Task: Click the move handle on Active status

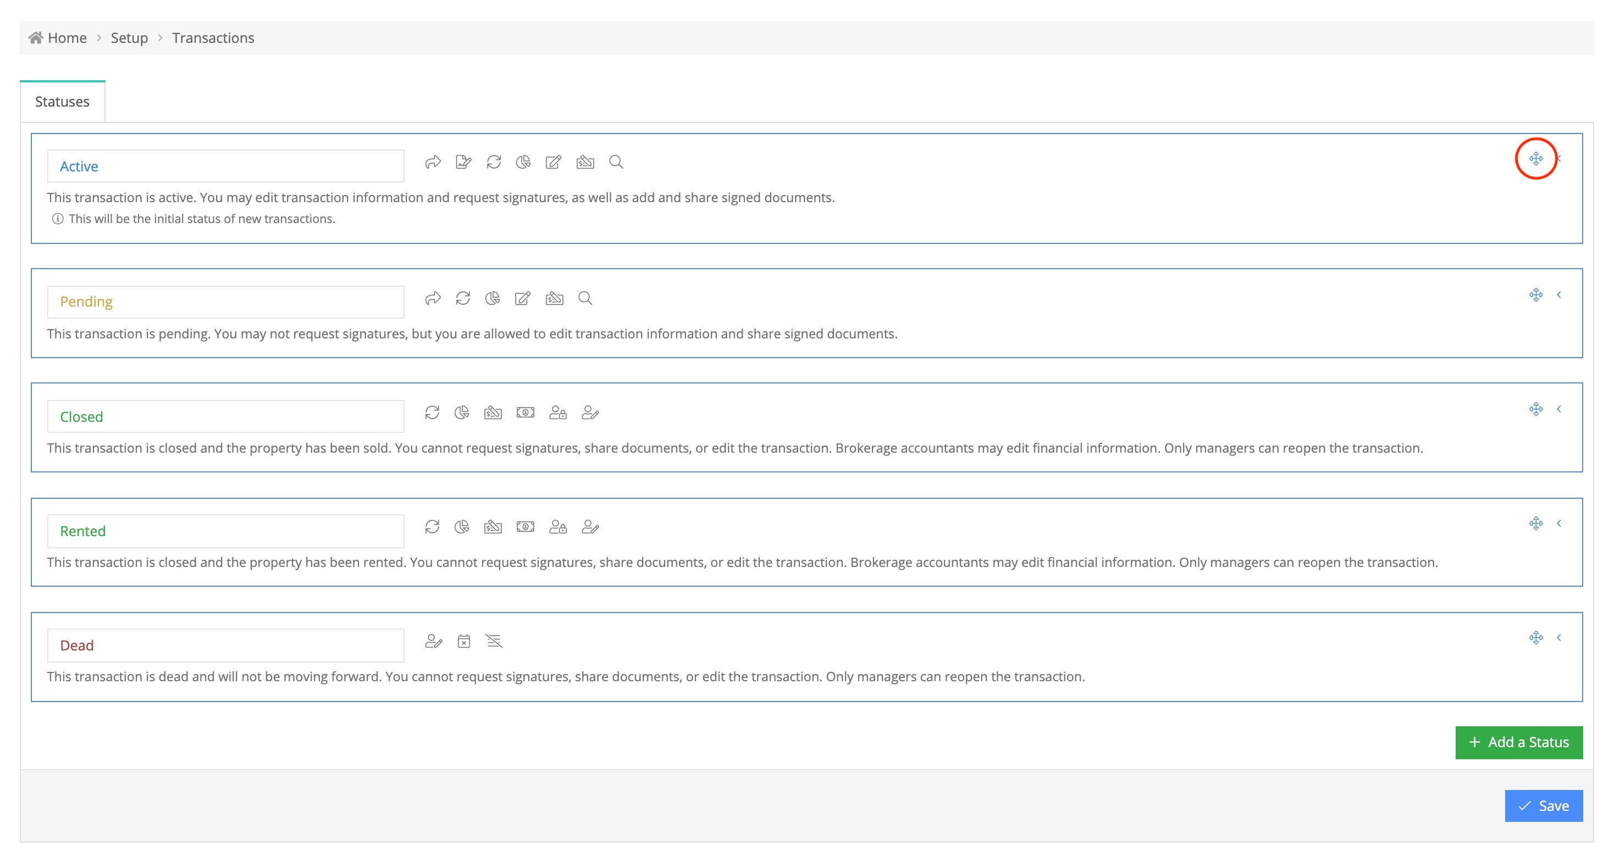Action: click(1535, 159)
